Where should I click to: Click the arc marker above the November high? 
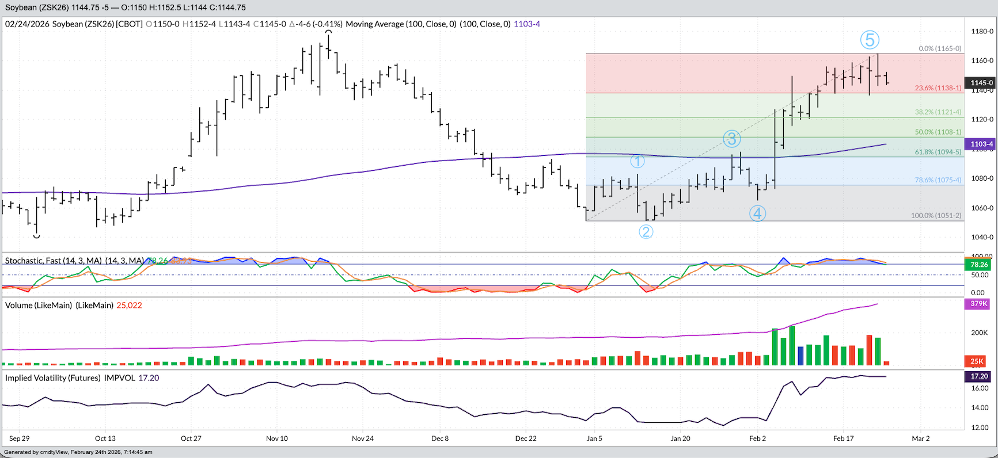[328, 32]
